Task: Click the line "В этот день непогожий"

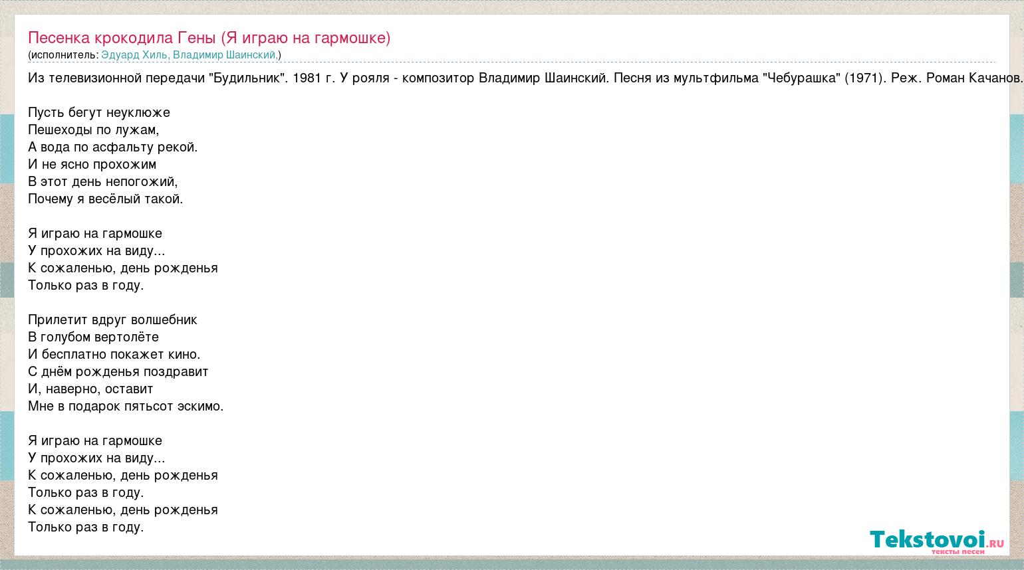Action: 103,182
